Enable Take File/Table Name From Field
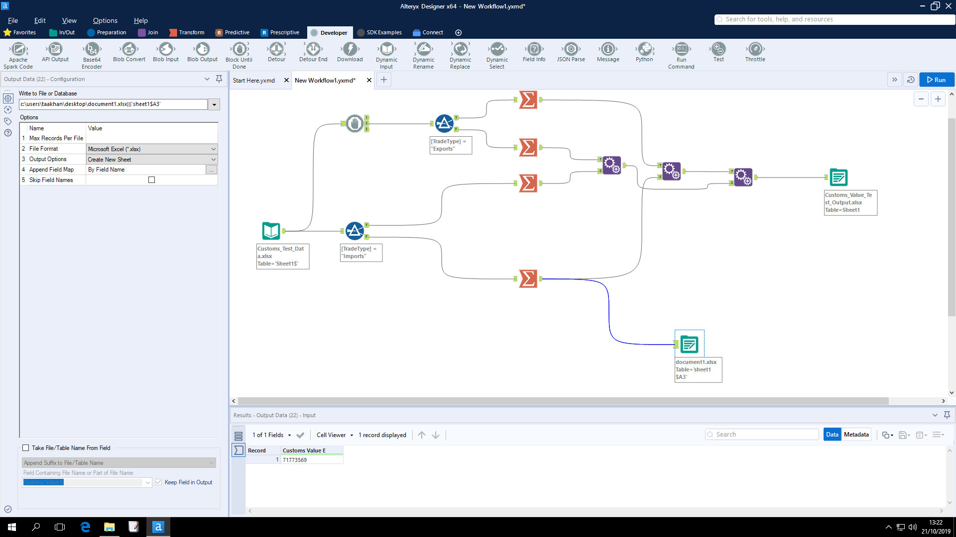Screen dimensions: 956x537 click(x=26, y=448)
